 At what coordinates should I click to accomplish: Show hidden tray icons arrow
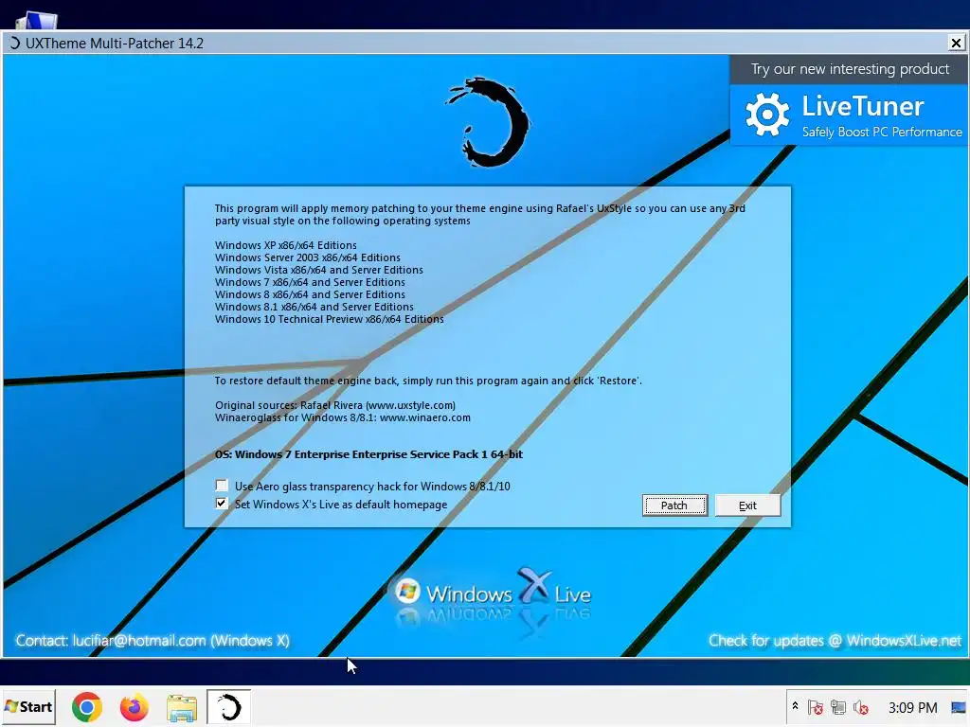click(795, 706)
